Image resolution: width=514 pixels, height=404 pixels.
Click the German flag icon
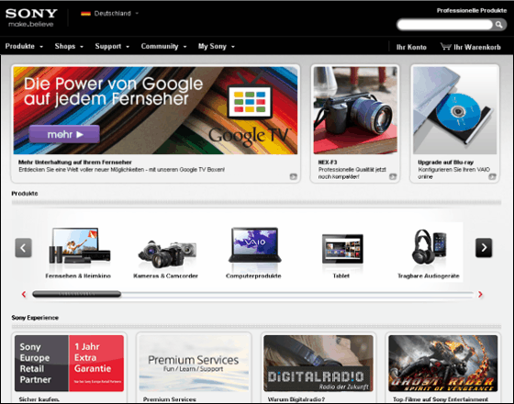[85, 14]
